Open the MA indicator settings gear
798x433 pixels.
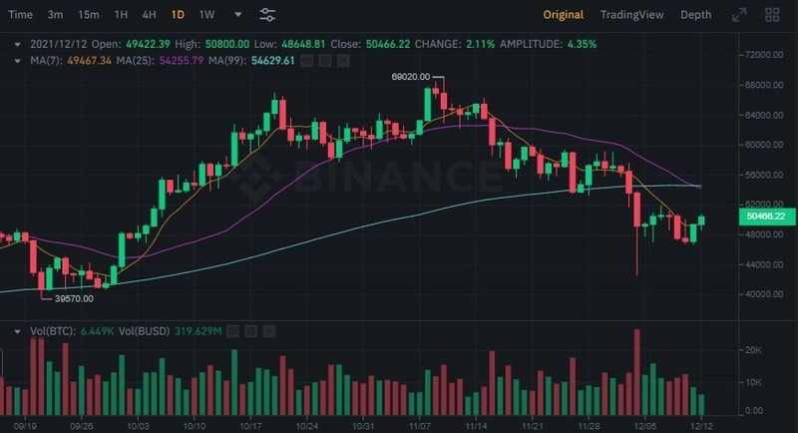[325, 61]
